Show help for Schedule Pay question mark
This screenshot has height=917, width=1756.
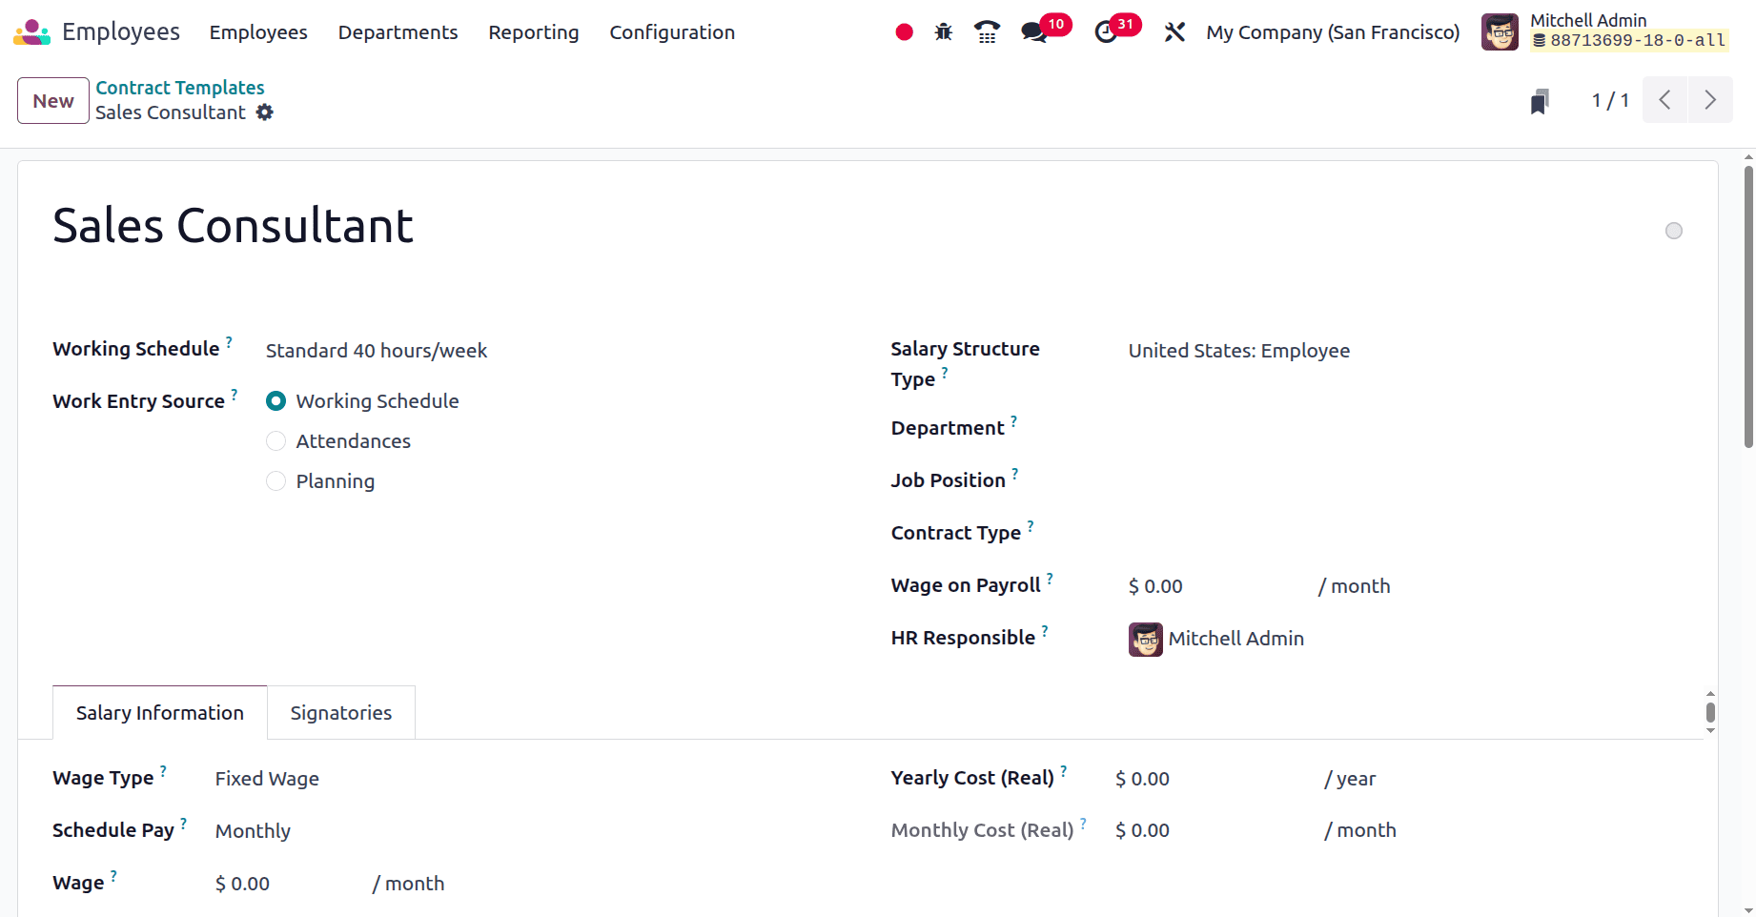[184, 822]
